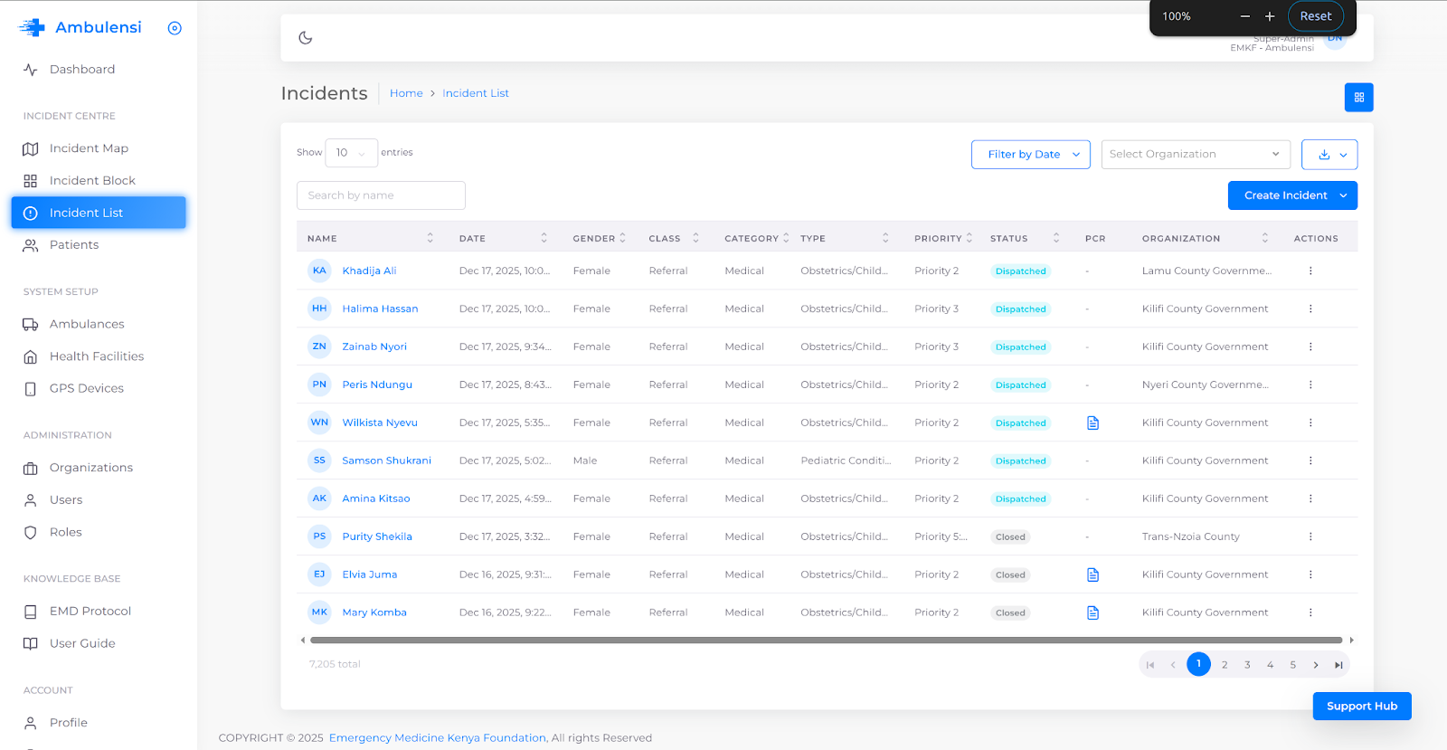Viewport: 1447px width, 750px height.
Task: Toggle dark mode moon icon
Action: click(306, 38)
